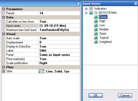
Task: Click the Close series bar icon
Action: pyautogui.click(x=96, y=17)
